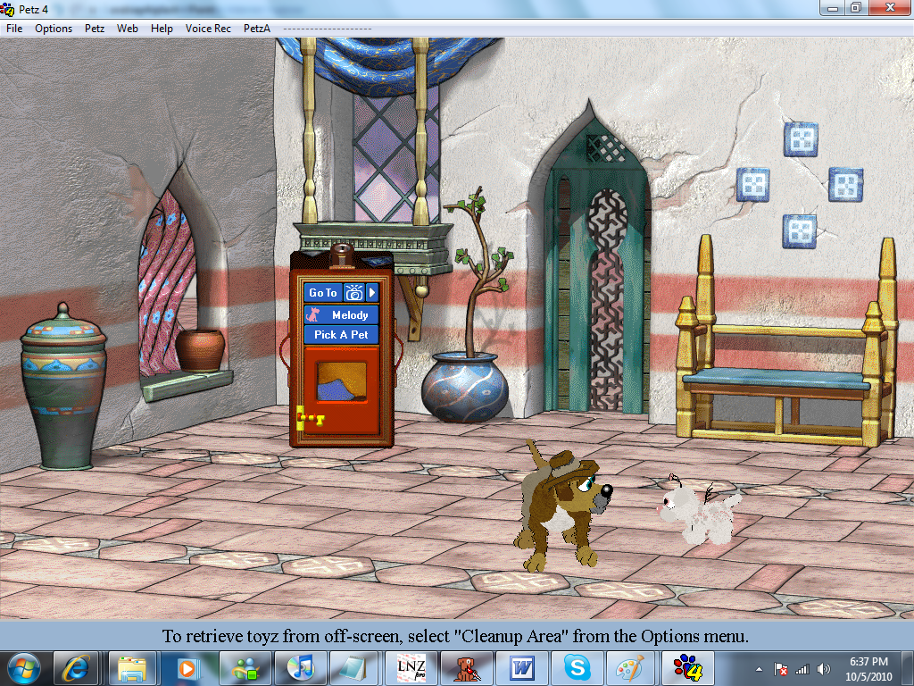The width and height of the screenshot is (914, 686).
Task: Click the Go To button on the carrying case
Action: (x=323, y=293)
